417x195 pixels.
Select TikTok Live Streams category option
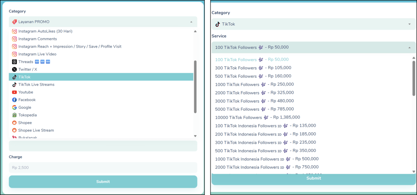coord(36,85)
